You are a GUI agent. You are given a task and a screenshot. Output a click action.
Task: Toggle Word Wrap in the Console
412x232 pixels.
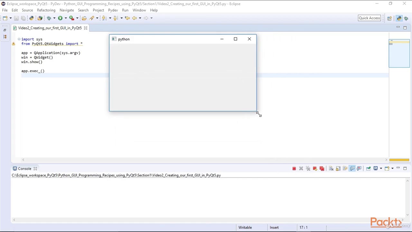pyautogui.click(x=345, y=169)
